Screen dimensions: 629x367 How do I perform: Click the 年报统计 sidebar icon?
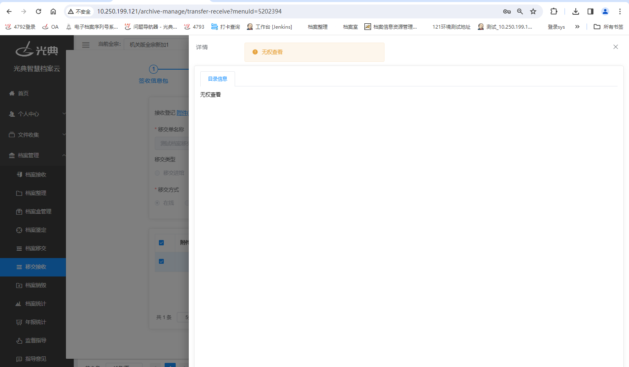click(19, 322)
